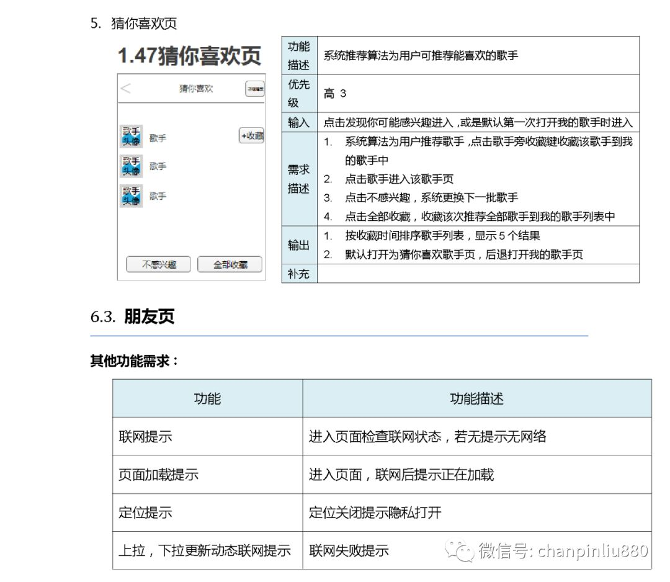This screenshot has height=582, width=670.
Task: Click the 功能描述 label cell in the spec table
Action: (x=299, y=56)
